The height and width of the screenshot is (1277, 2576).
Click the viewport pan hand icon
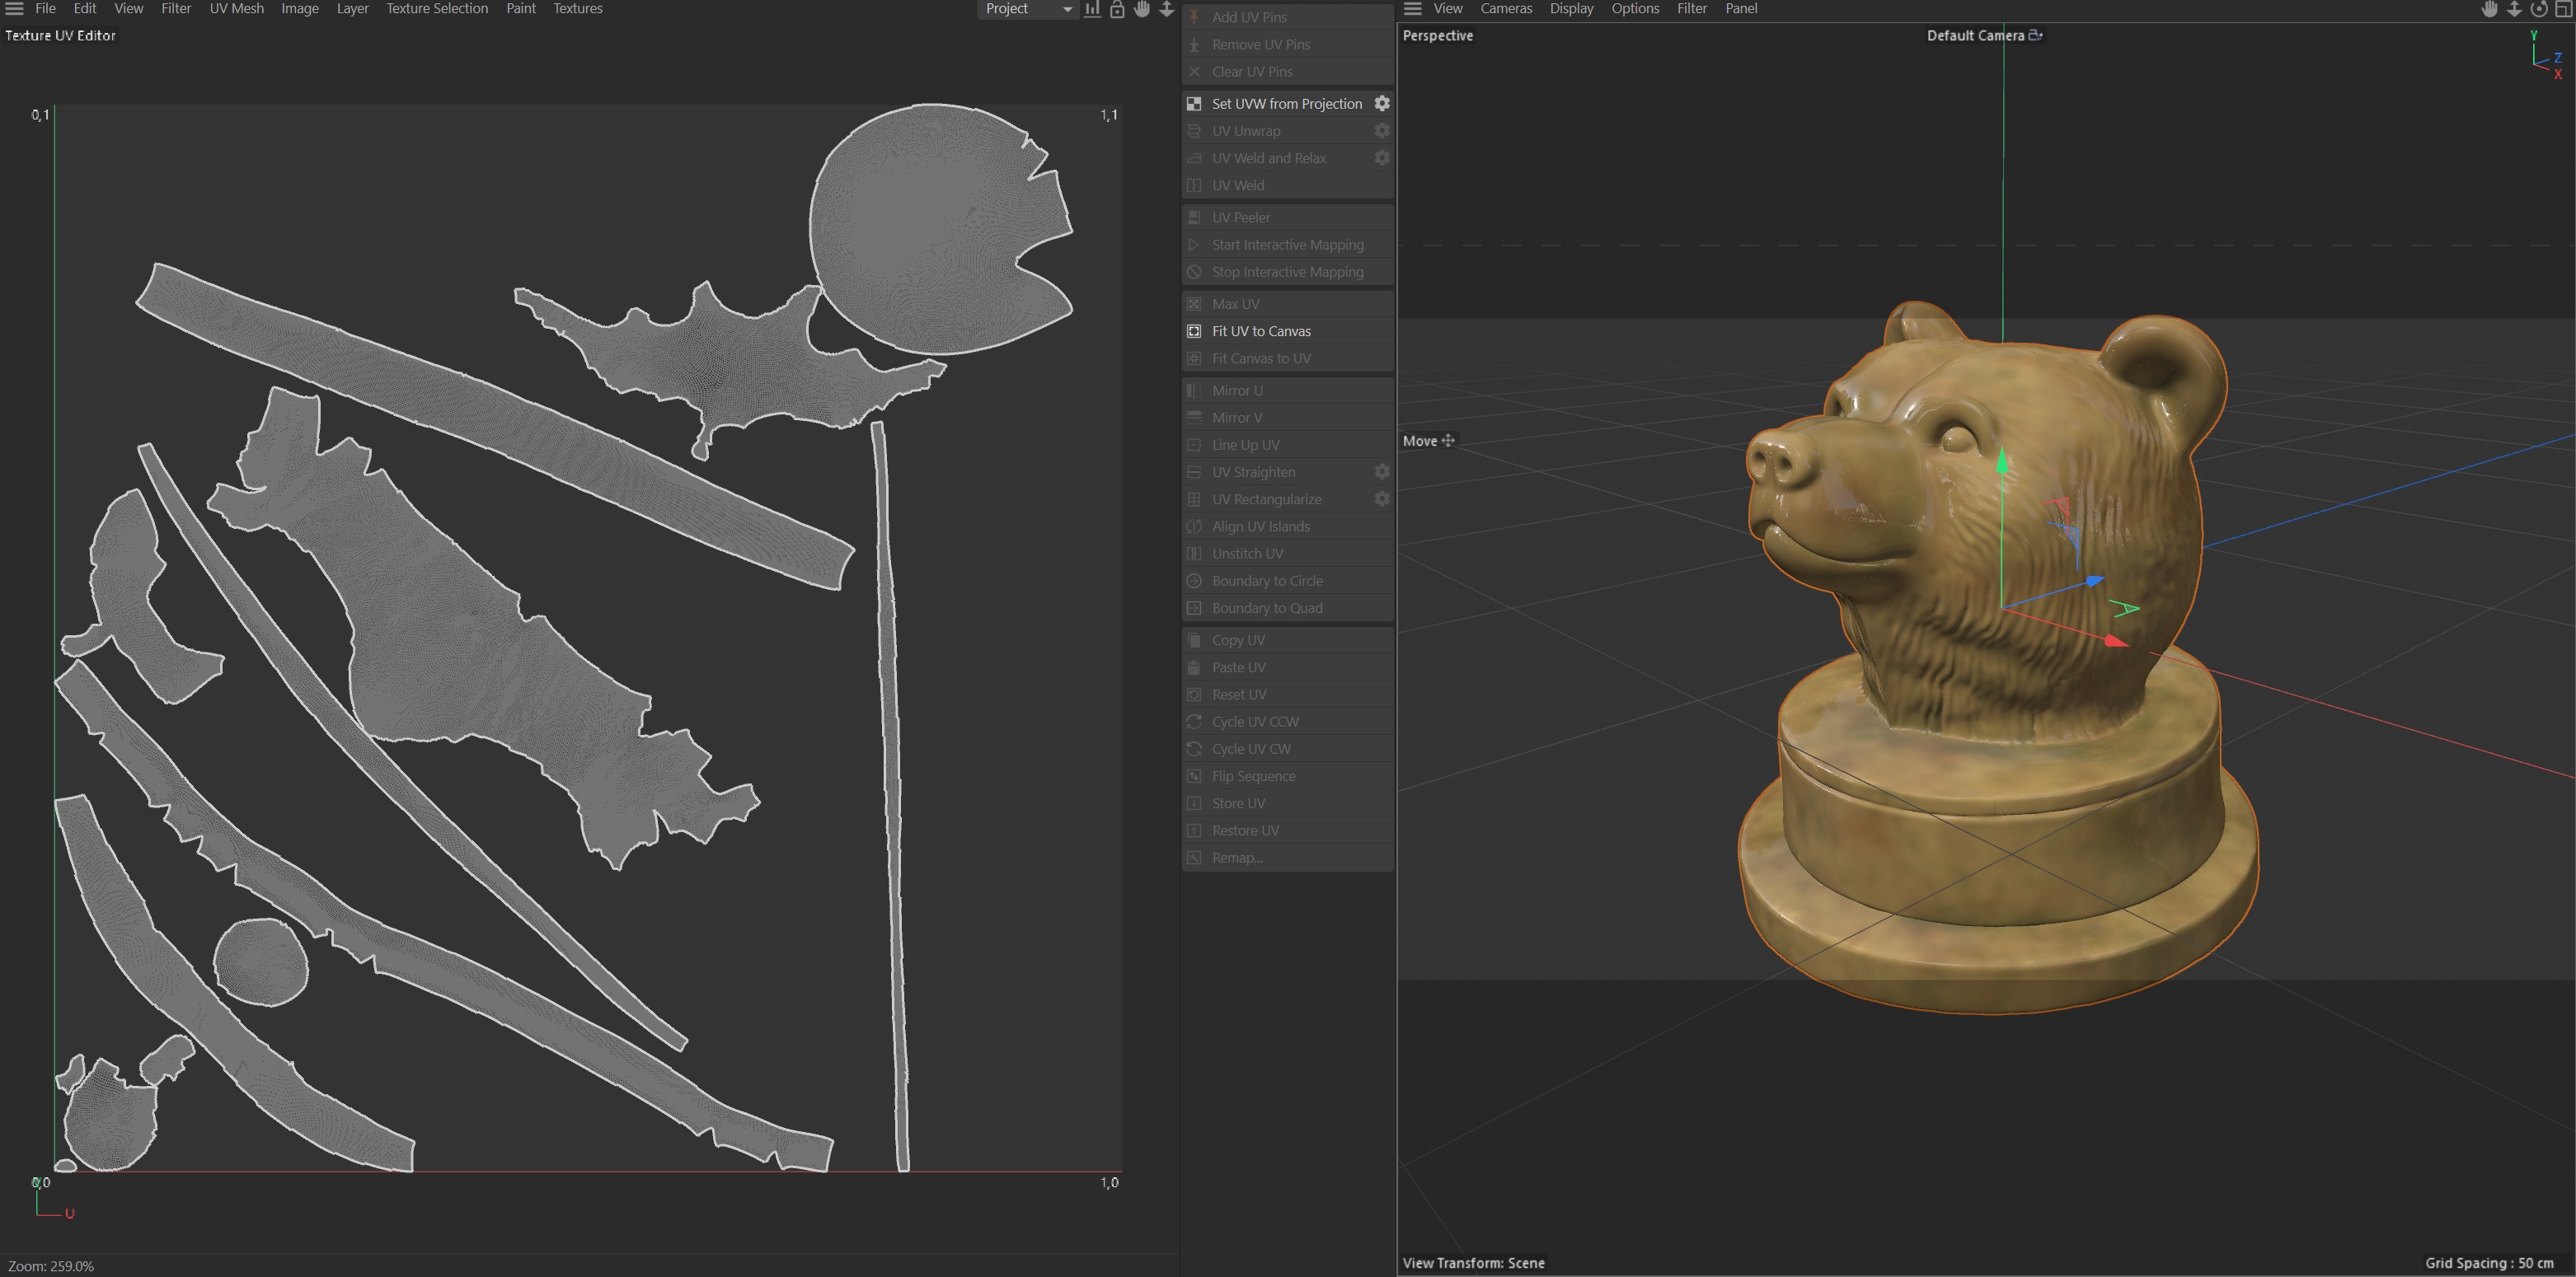point(2489,9)
